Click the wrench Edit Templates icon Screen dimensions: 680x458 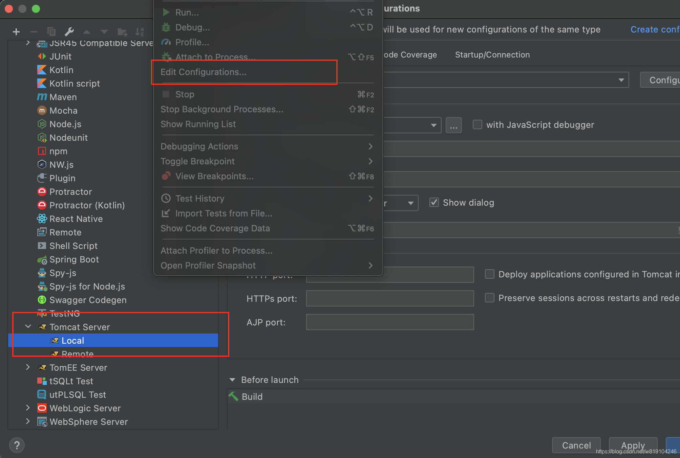69,32
